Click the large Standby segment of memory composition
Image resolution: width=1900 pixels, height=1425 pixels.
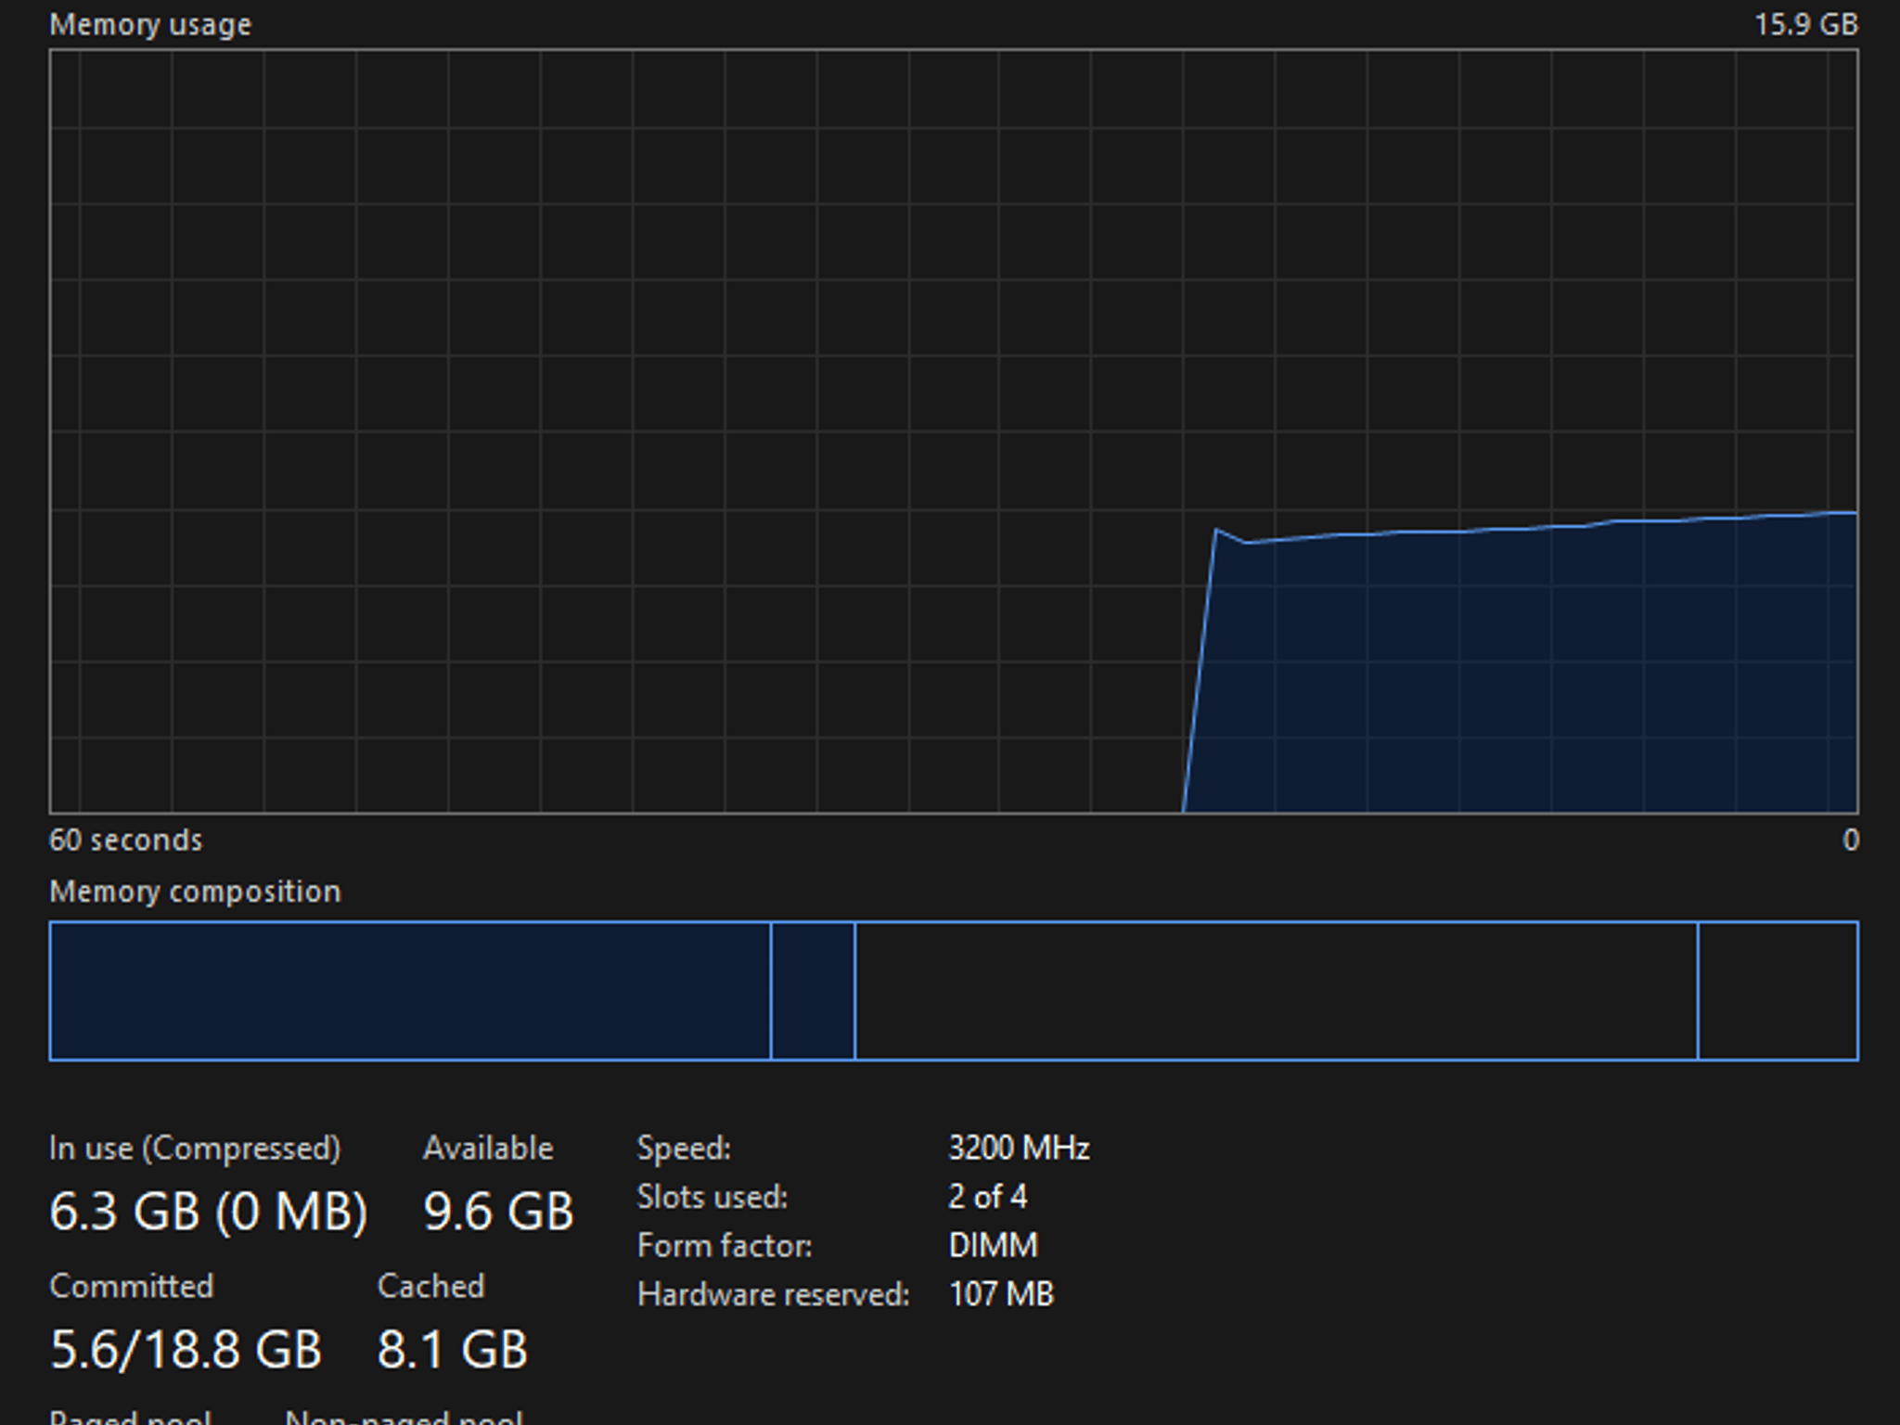pos(1277,991)
